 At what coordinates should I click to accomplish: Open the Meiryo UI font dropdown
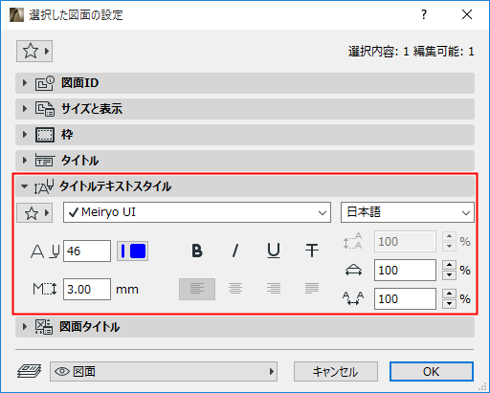[197, 212]
